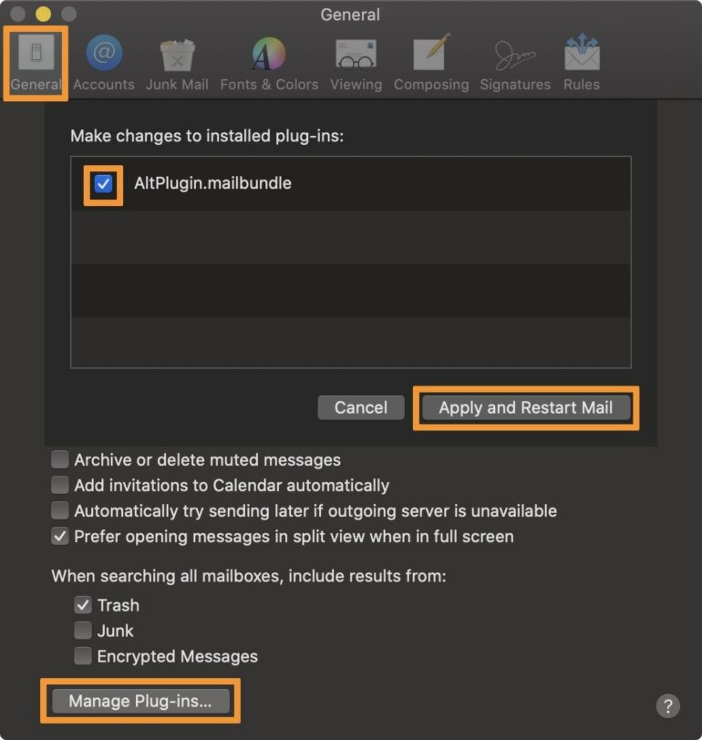Select the Junk Mail preferences icon
Image resolution: width=702 pixels, height=740 pixels.
[178, 62]
